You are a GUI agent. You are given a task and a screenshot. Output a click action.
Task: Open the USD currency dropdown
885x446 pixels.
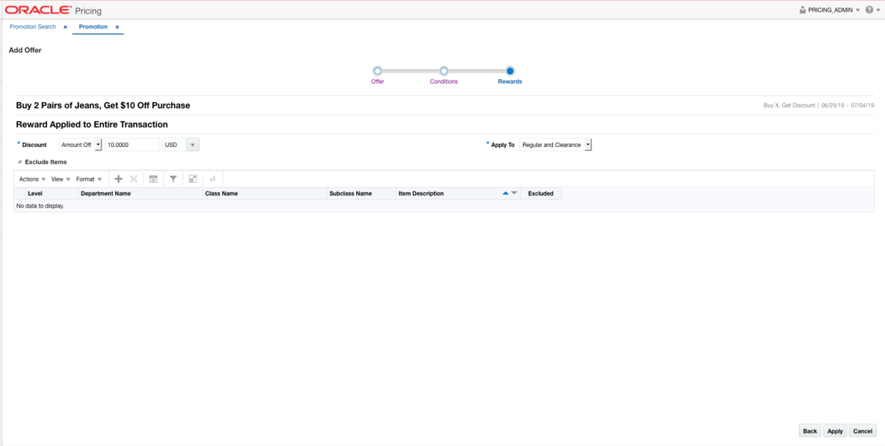pos(192,145)
